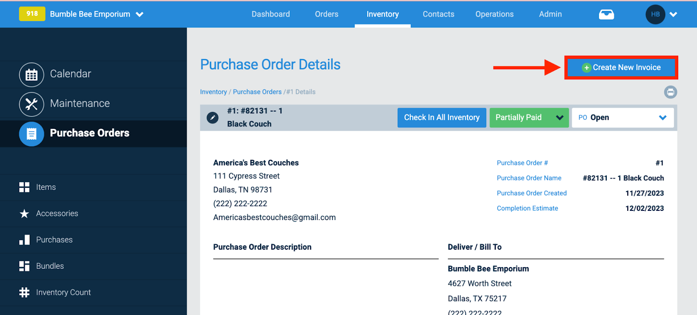The height and width of the screenshot is (315, 697).
Task: Click the Purchase Orders receipt icon
Action: [31, 134]
